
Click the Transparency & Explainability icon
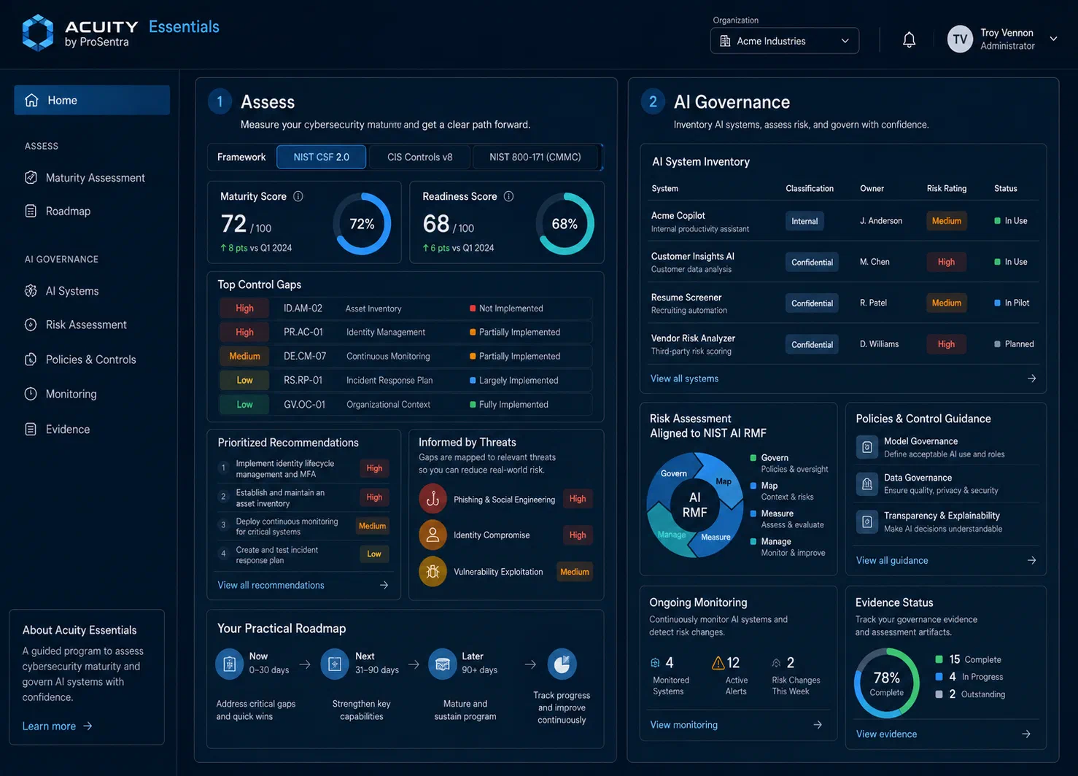coord(867,521)
